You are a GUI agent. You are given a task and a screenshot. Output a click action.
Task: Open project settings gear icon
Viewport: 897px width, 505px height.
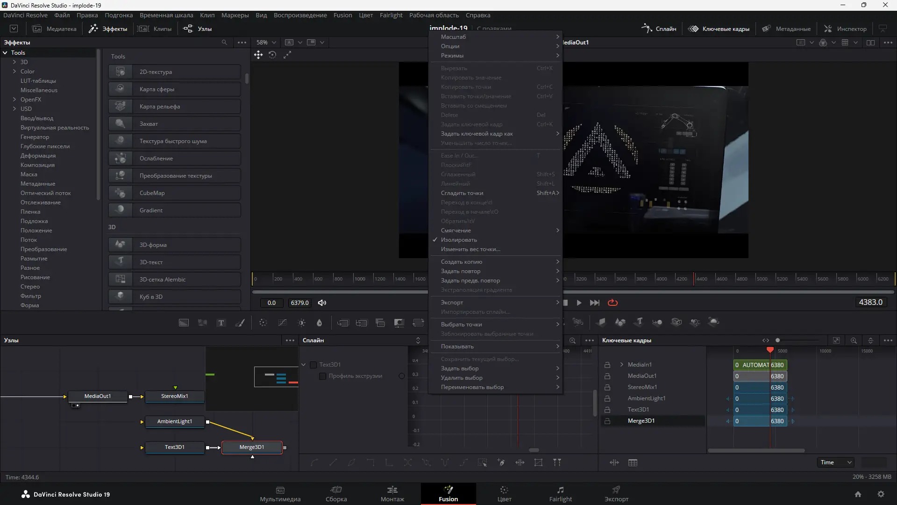881,494
